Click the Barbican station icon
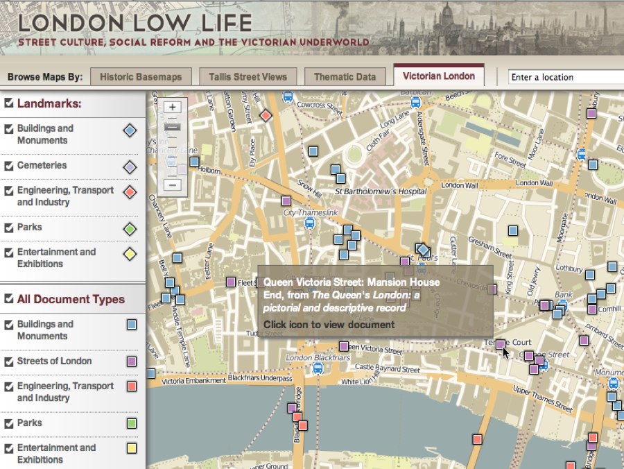Viewport: 624px width, 469px height. (x=415, y=102)
